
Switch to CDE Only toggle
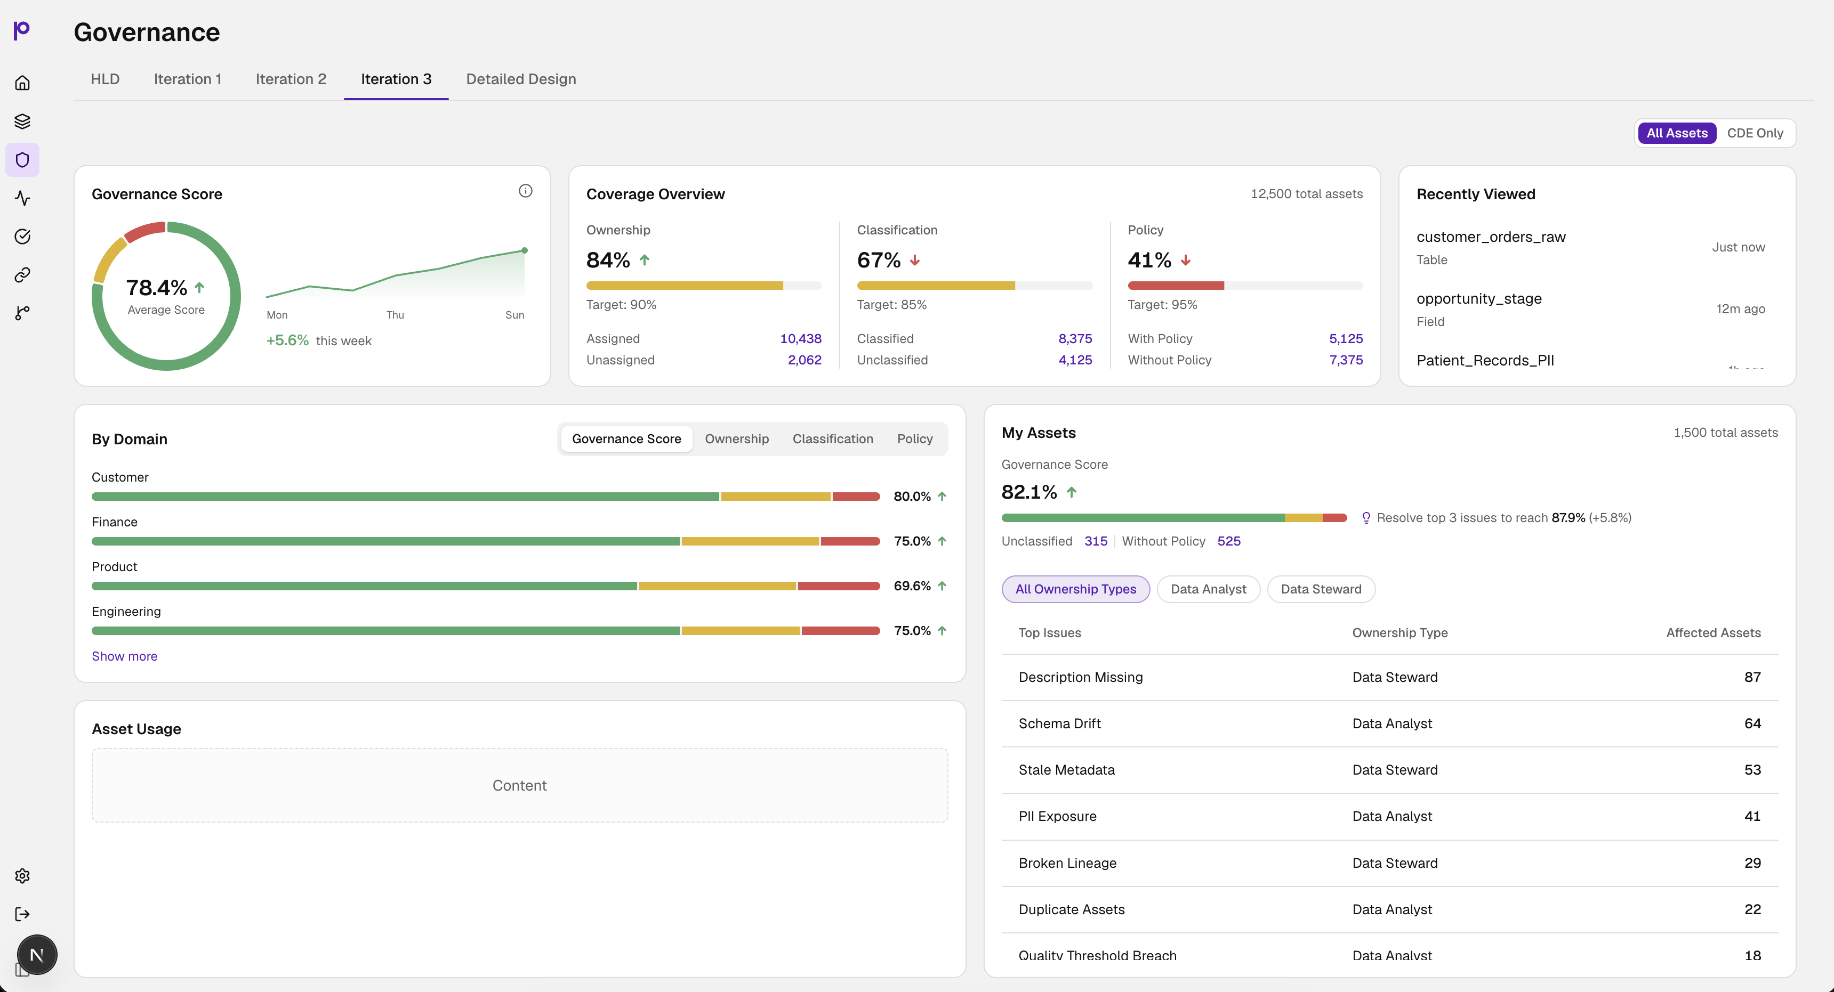(x=1755, y=133)
